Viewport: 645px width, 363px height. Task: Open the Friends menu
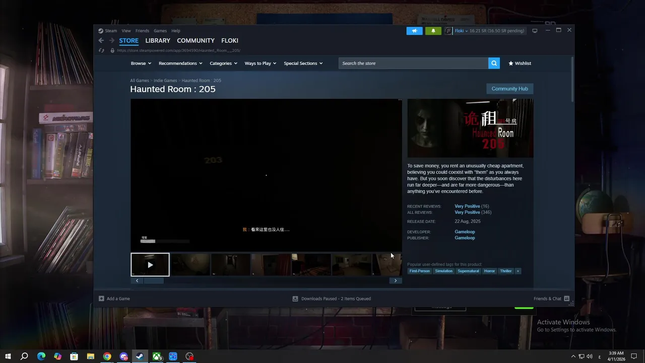point(142,31)
